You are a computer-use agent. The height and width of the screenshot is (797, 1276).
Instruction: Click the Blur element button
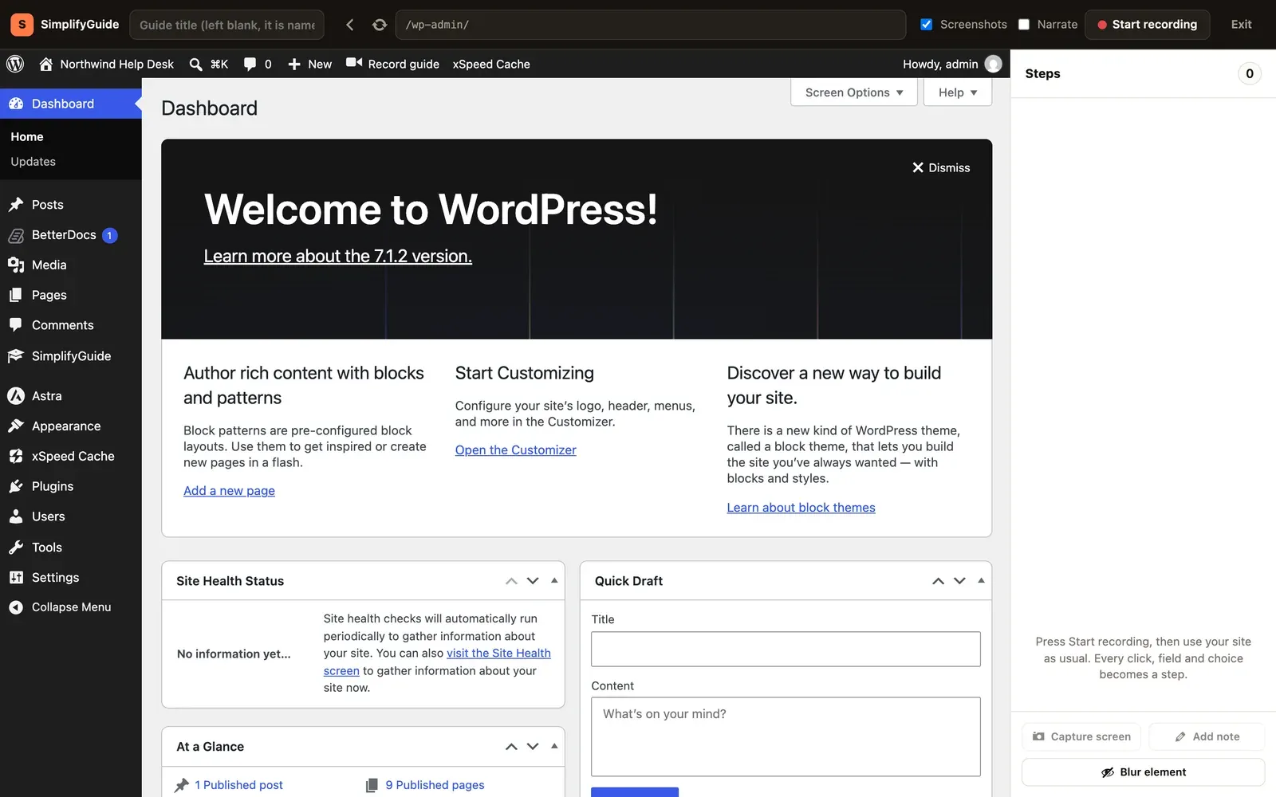click(1143, 772)
